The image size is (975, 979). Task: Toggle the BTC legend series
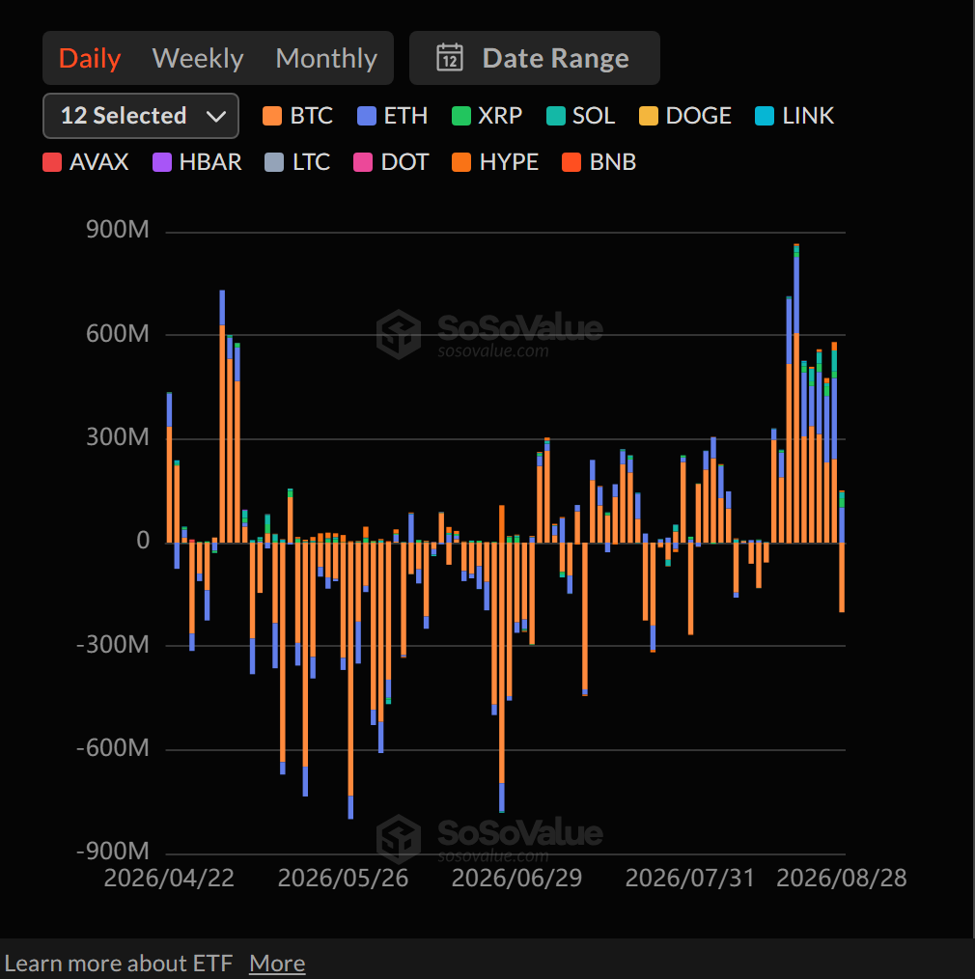297,116
